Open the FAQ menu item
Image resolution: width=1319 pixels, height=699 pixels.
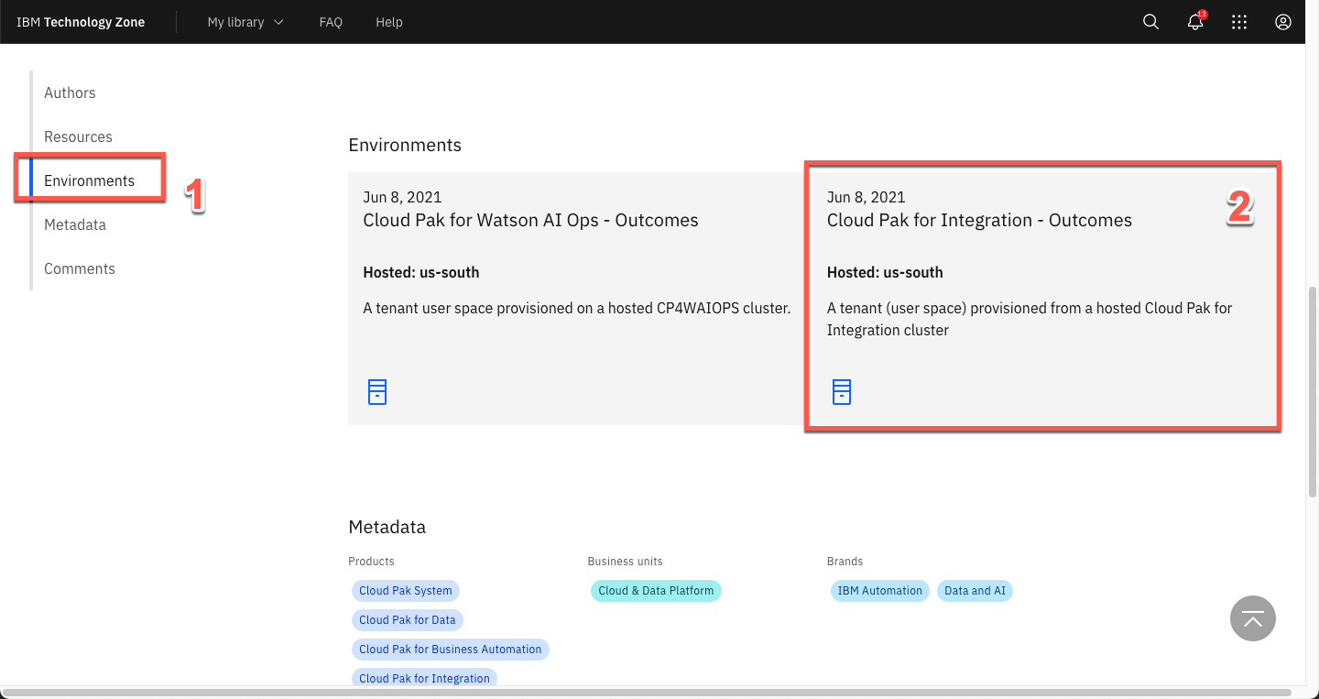click(331, 22)
